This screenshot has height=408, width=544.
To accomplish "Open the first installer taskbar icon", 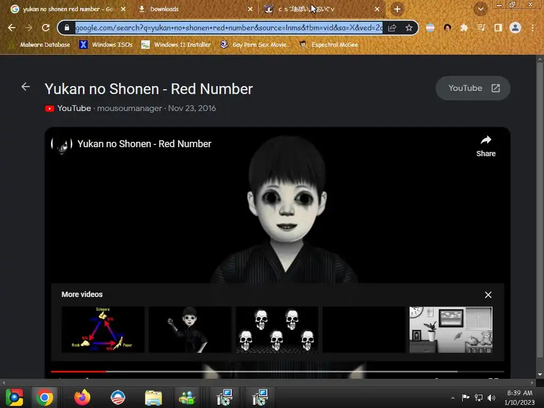I will (x=225, y=397).
